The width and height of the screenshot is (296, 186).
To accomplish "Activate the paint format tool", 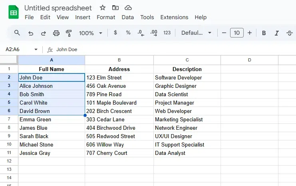I will [69, 33].
